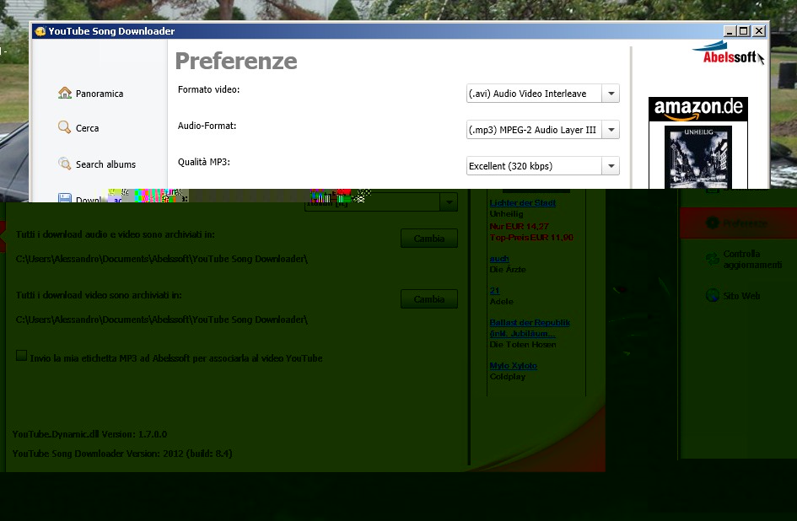Viewport: 797px width, 521px height.
Task: Click 'YouTube.Dynamic.dll Version: 1.7.0.0' text
Action: [89, 434]
